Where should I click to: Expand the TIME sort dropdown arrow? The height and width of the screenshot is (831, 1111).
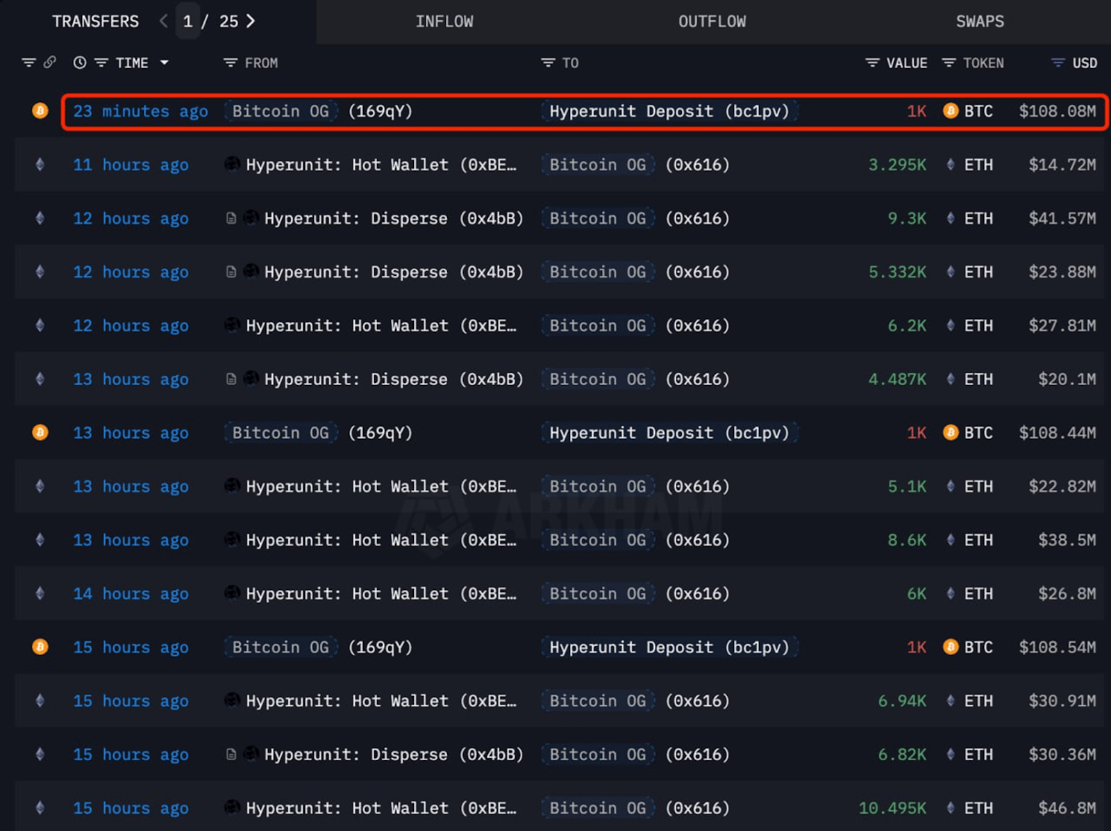coord(165,63)
